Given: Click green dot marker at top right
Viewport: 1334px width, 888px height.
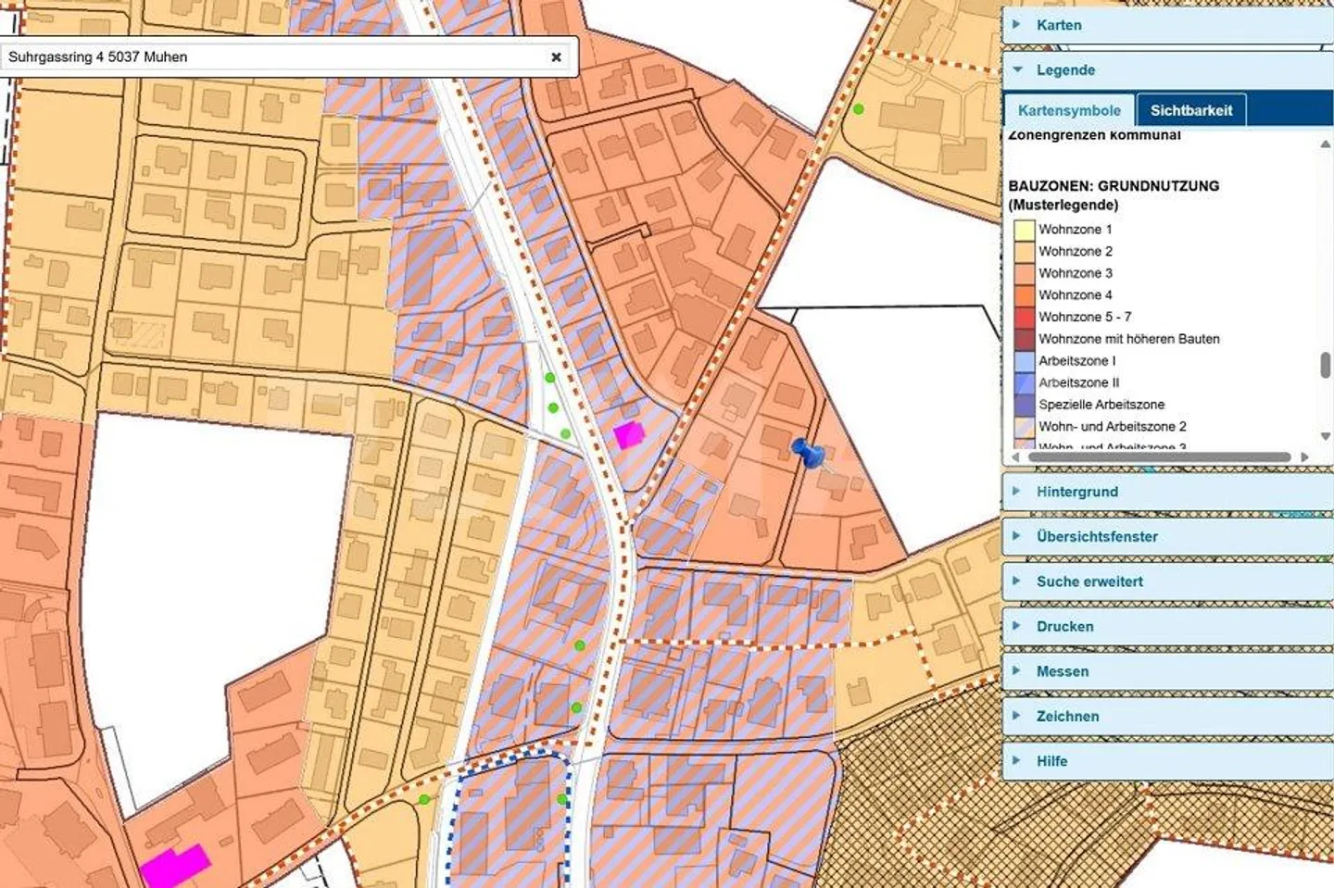Looking at the screenshot, I should click(859, 109).
